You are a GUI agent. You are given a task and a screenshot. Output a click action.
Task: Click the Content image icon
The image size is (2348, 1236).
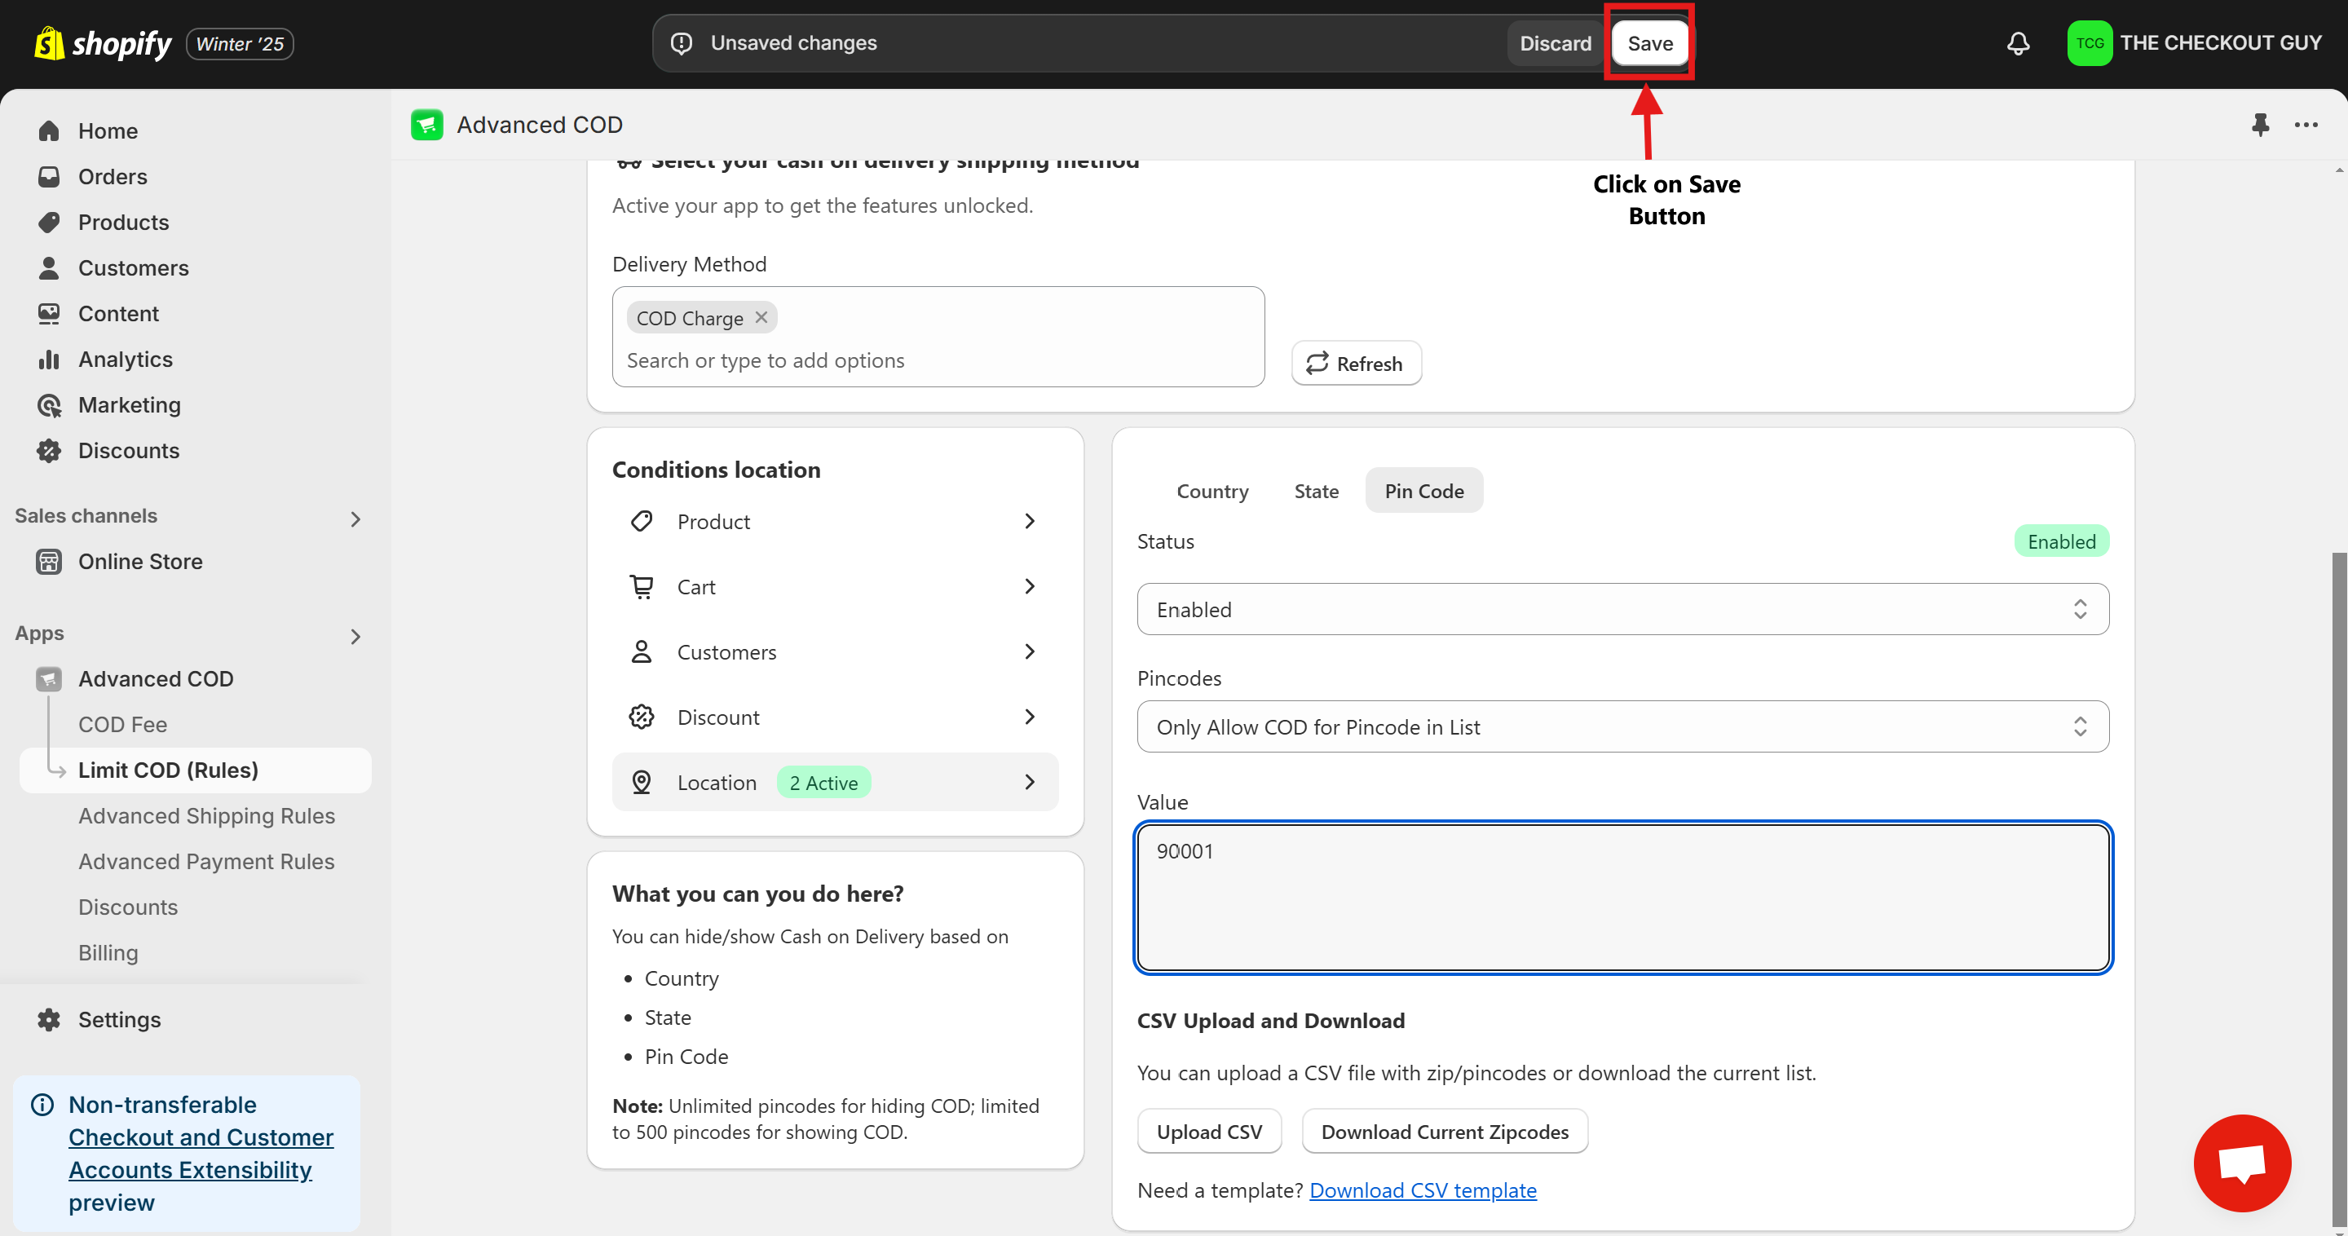49,312
